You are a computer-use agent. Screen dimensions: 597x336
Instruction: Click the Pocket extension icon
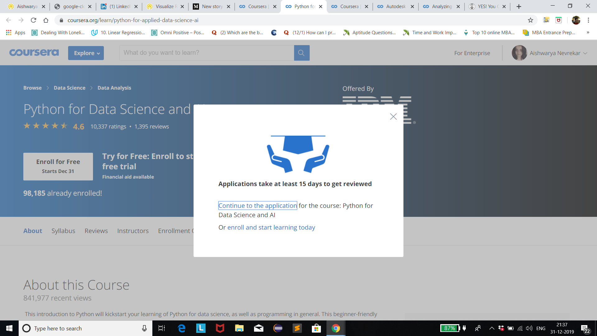[x=559, y=20]
